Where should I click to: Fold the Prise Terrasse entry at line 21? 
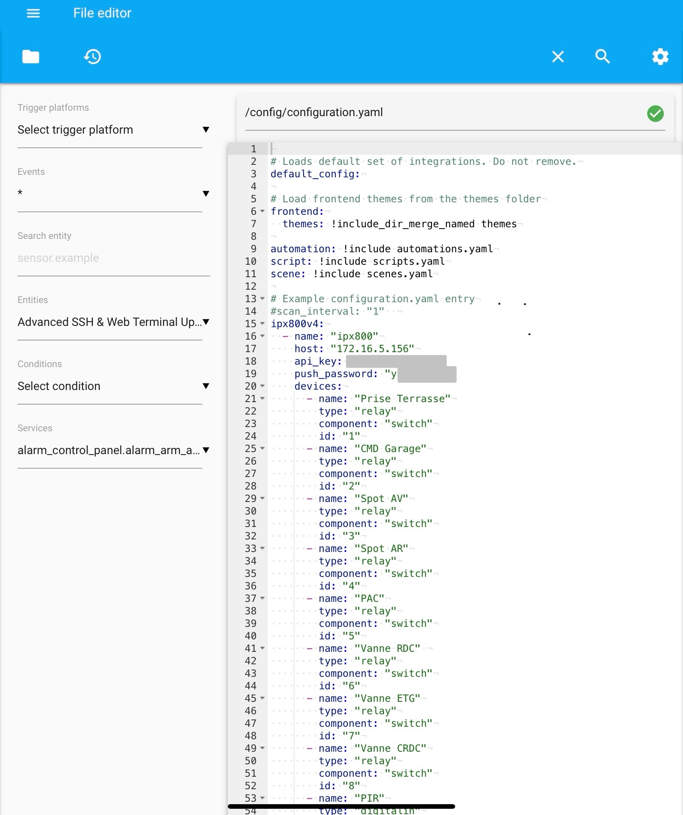click(262, 399)
